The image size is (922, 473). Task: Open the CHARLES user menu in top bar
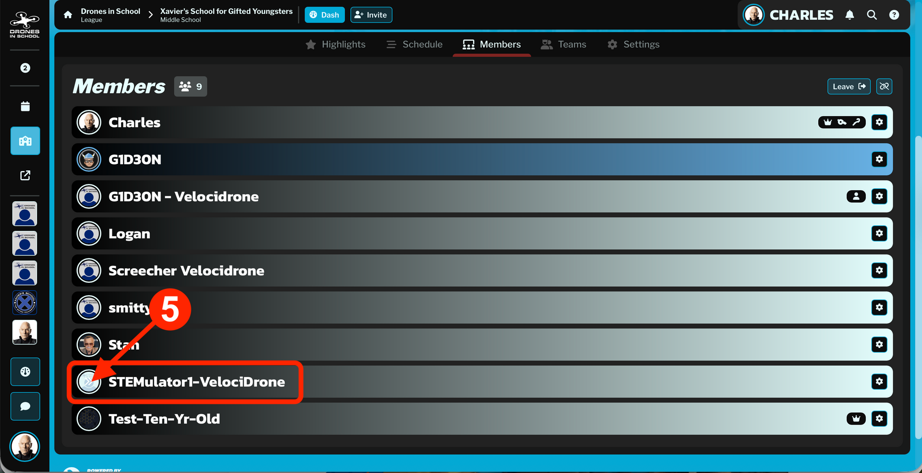[788, 15]
